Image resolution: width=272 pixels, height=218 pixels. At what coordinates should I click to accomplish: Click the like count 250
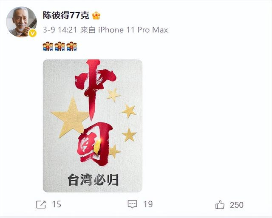[x=237, y=205]
